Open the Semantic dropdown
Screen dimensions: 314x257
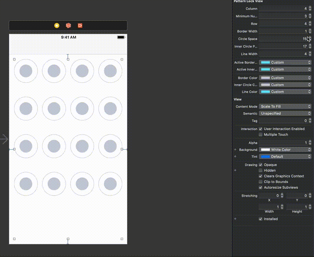pyautogui.click(x=285, y=114)
